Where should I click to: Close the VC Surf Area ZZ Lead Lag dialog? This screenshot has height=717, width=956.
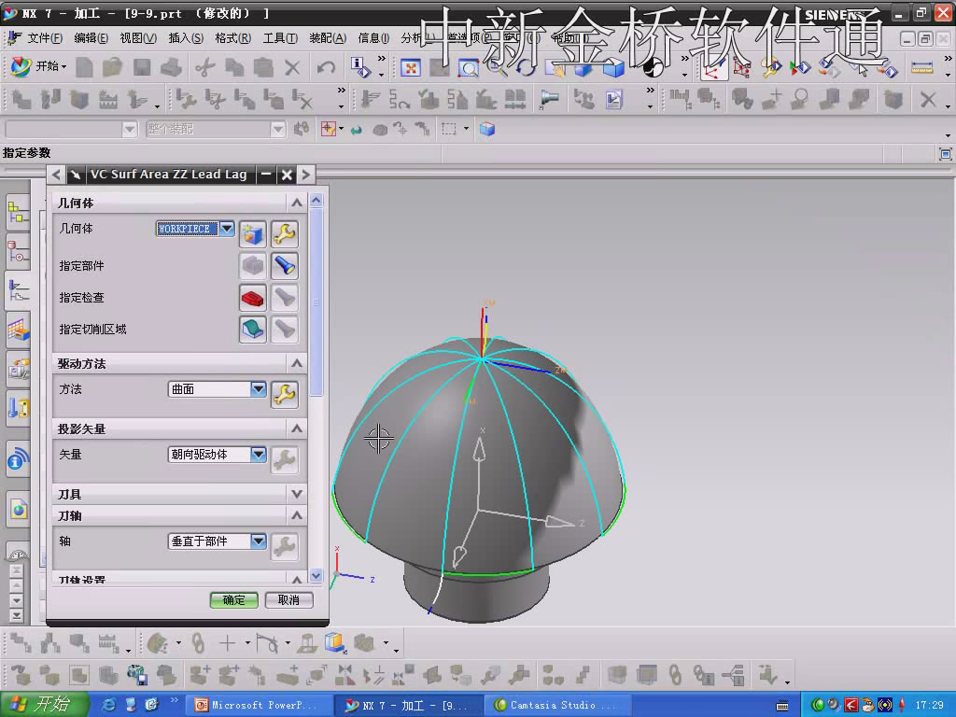287,175
